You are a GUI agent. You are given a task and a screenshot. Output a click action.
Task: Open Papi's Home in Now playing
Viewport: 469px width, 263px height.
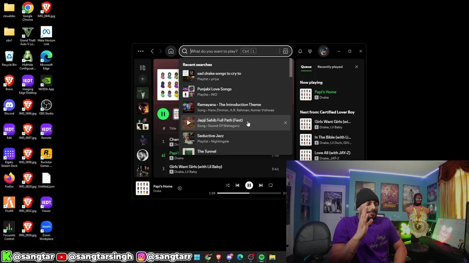pyautogui.click(x=325, y=92)
